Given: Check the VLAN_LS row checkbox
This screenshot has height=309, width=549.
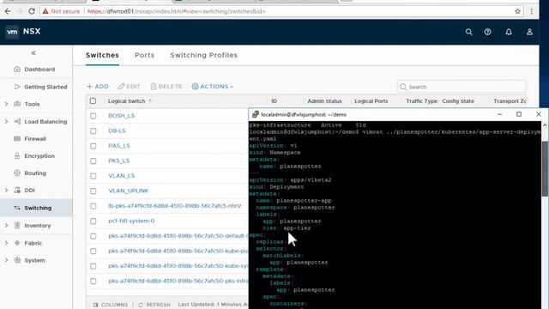Looking at the screenshot, I should tap(94, 176).
